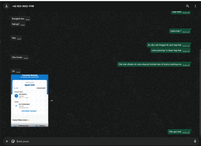Select 'coba pancing 1x depo lagi kak' message

click(x=170, y=50)
